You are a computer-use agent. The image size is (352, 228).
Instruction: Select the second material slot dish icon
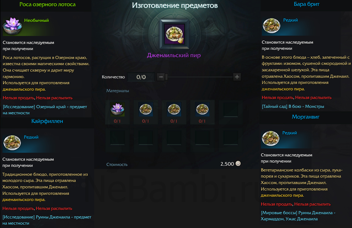coord(146,109)
